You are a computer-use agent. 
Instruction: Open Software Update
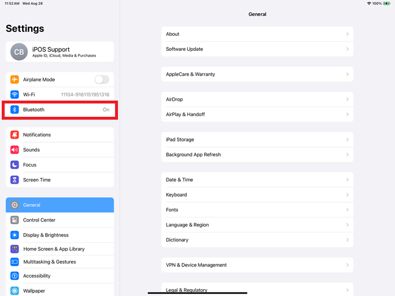pyautogui.click(x=257, y=49)
